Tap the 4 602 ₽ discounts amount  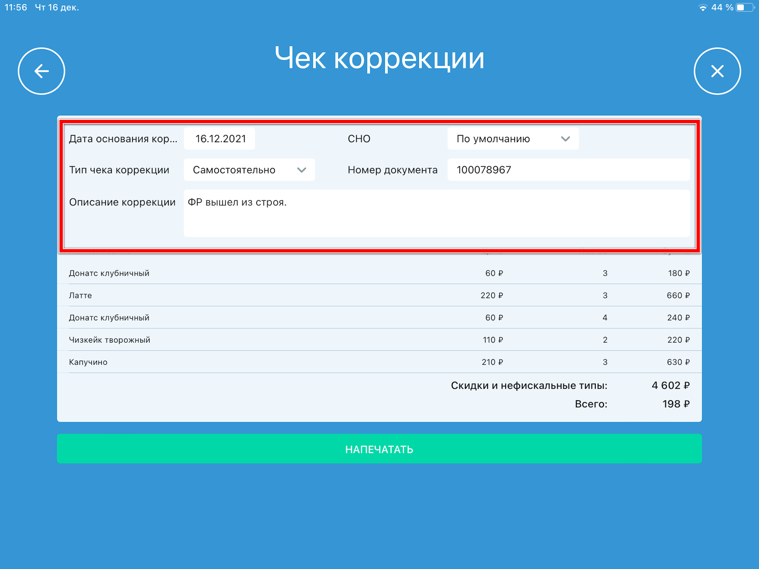(670, 385)
